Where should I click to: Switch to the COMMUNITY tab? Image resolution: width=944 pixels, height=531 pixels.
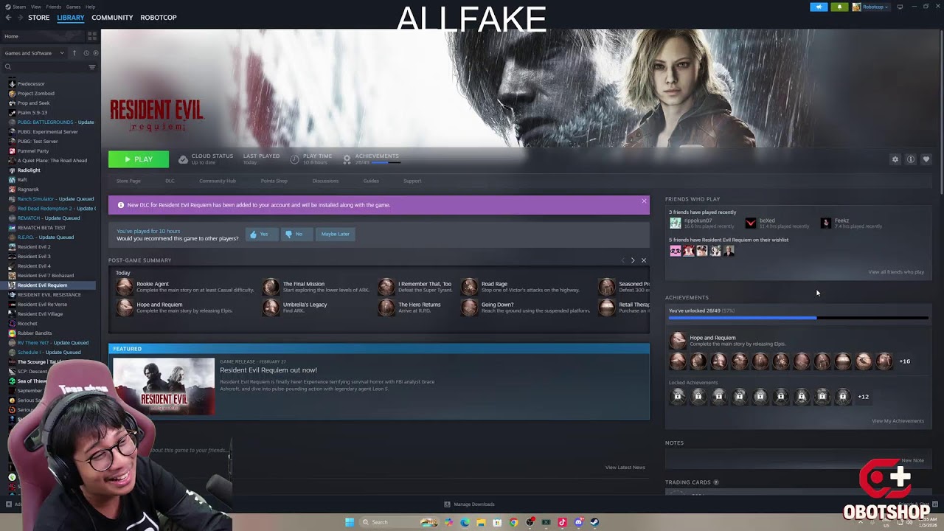click(112, 18)
